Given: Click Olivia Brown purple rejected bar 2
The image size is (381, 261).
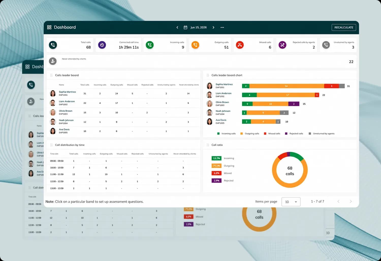Looking at the screenshot, I should (x=294, y=104).
